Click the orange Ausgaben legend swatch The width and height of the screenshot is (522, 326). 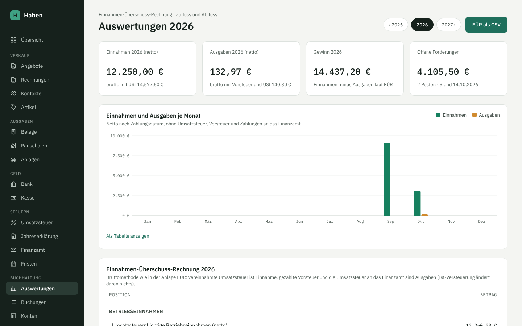tap(475, 115)
